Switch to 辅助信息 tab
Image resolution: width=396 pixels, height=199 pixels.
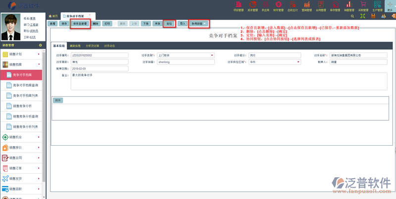pos(75,46)
